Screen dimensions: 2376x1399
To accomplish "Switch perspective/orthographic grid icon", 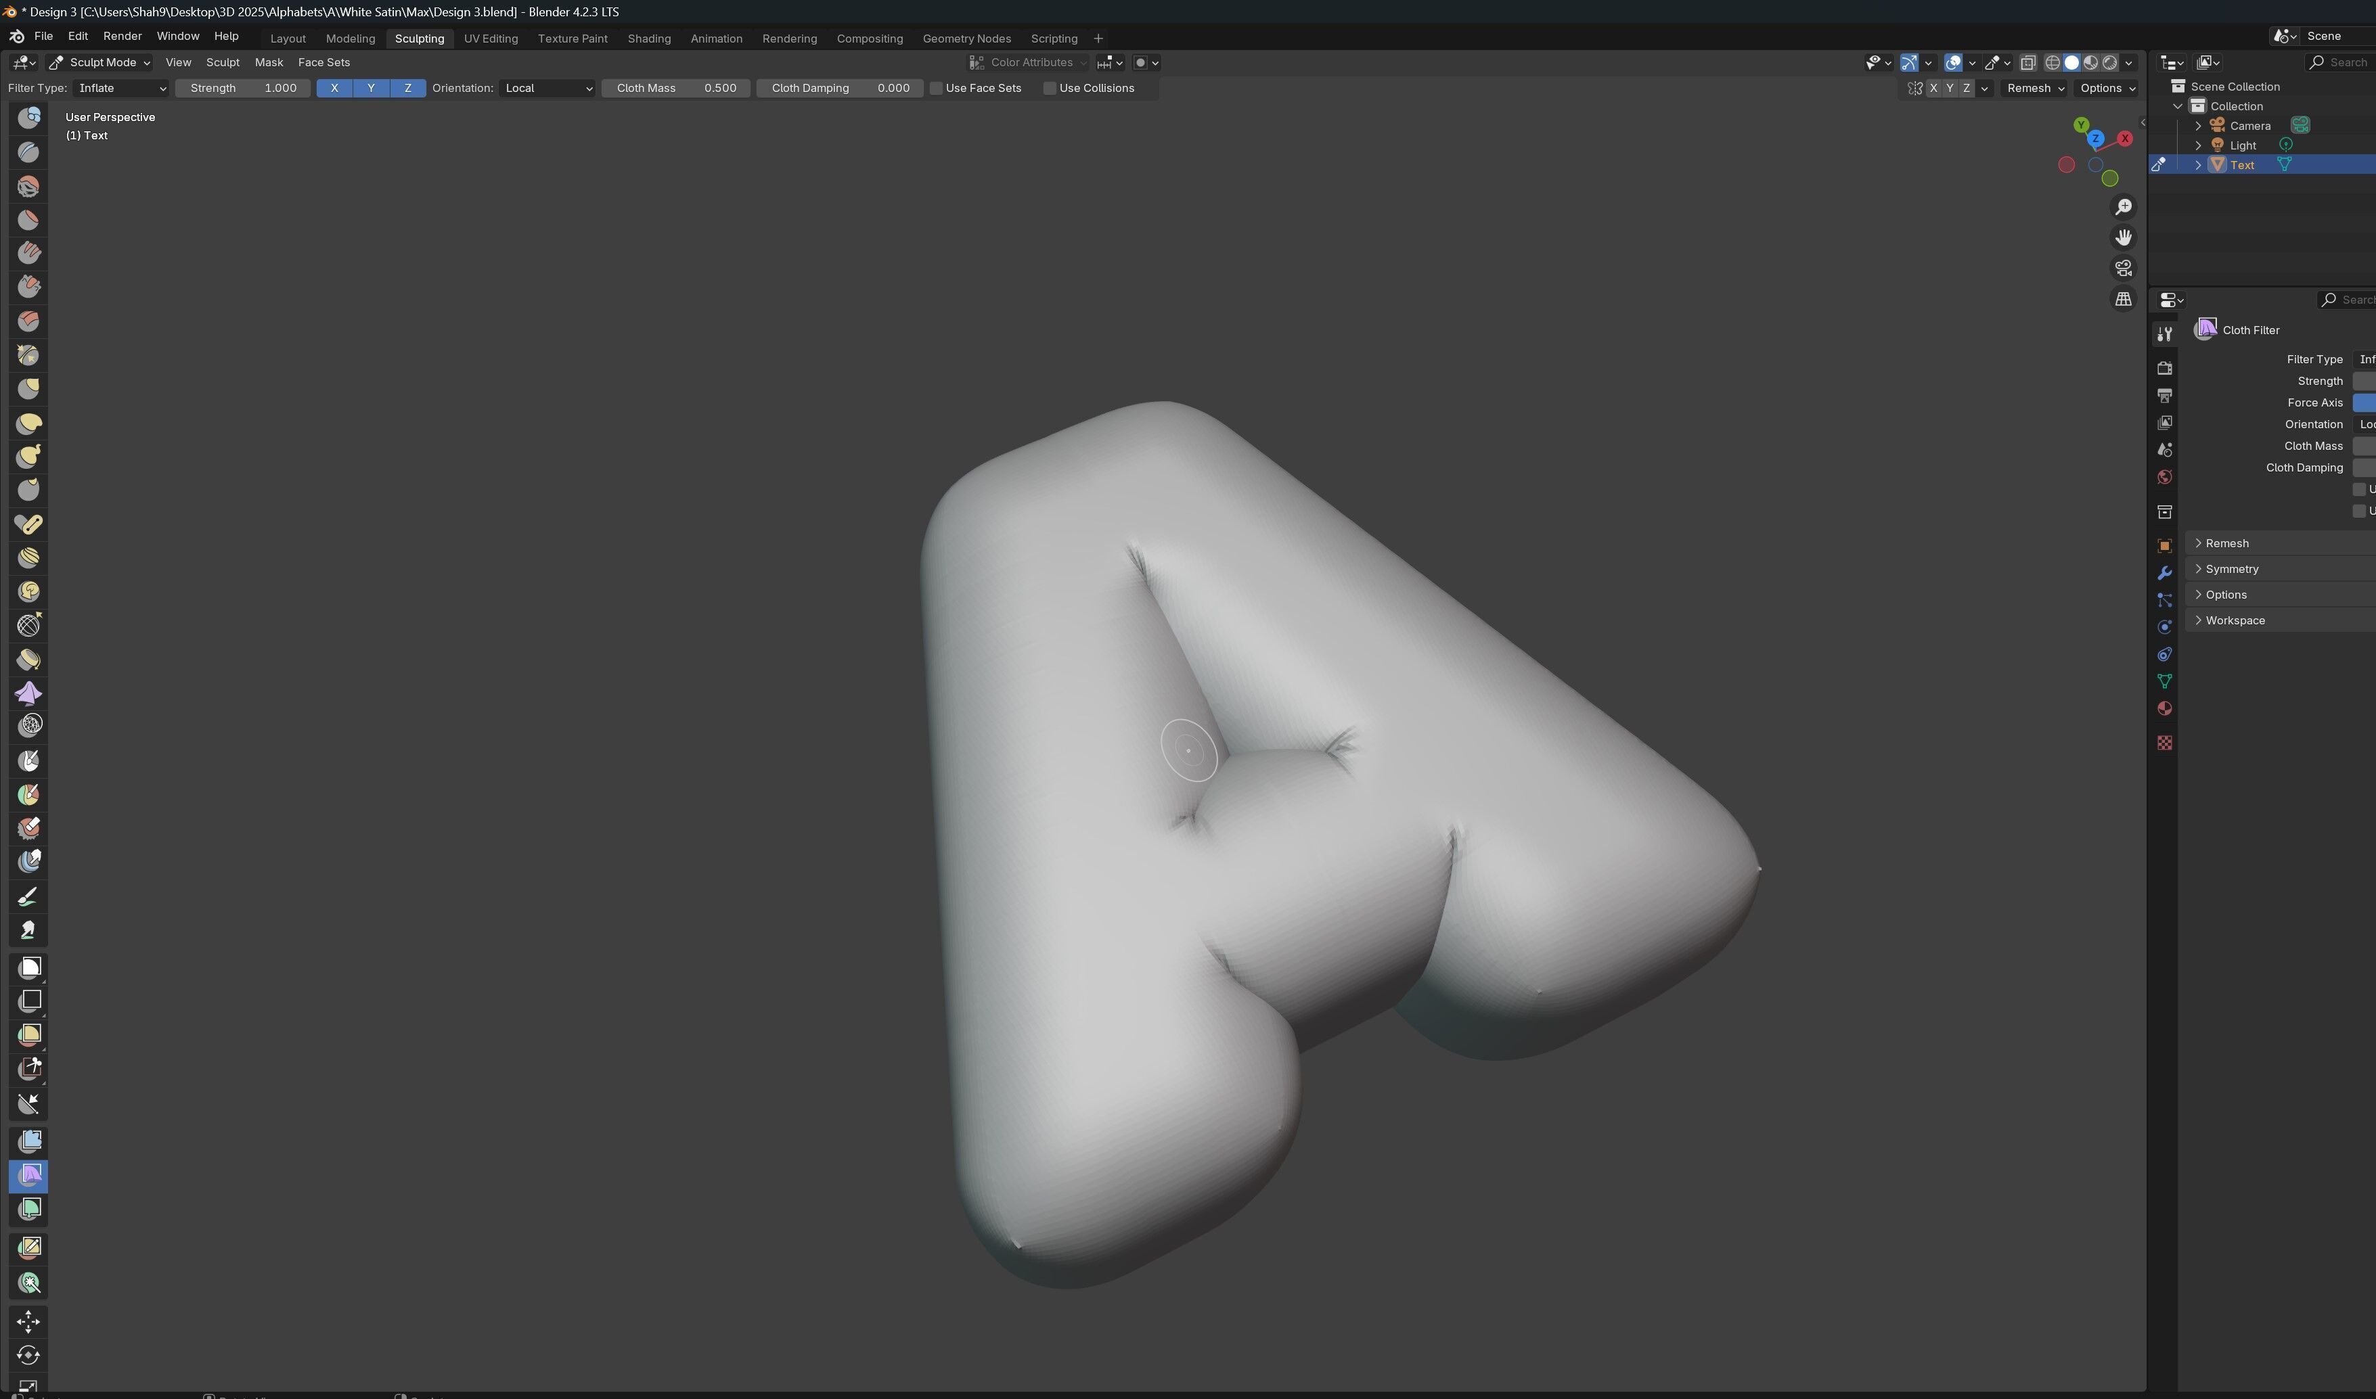I will [x=2124, y=299].
